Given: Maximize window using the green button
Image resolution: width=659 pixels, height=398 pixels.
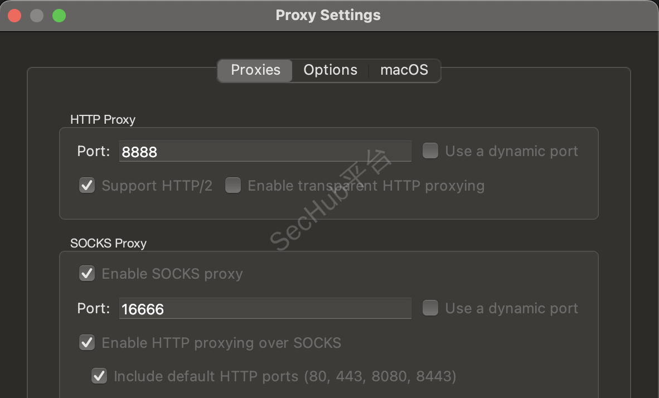Looking at the screenshot, I should click(x=59, y=16).
